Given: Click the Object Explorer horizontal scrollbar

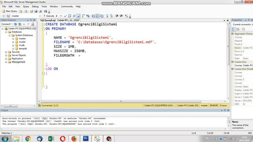Looking at the screenshot, I should (x=11, y=106).
